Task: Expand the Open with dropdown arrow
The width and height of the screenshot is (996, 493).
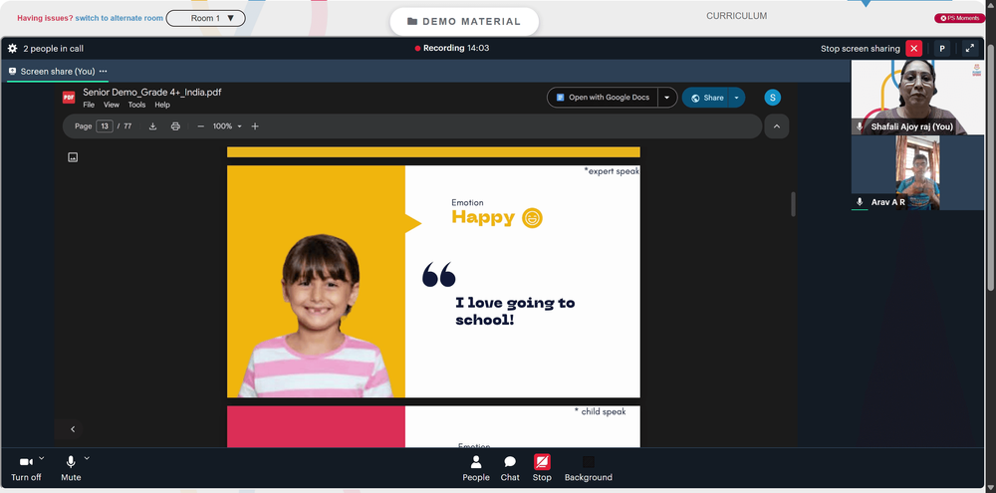Action: tap(667, 98)
